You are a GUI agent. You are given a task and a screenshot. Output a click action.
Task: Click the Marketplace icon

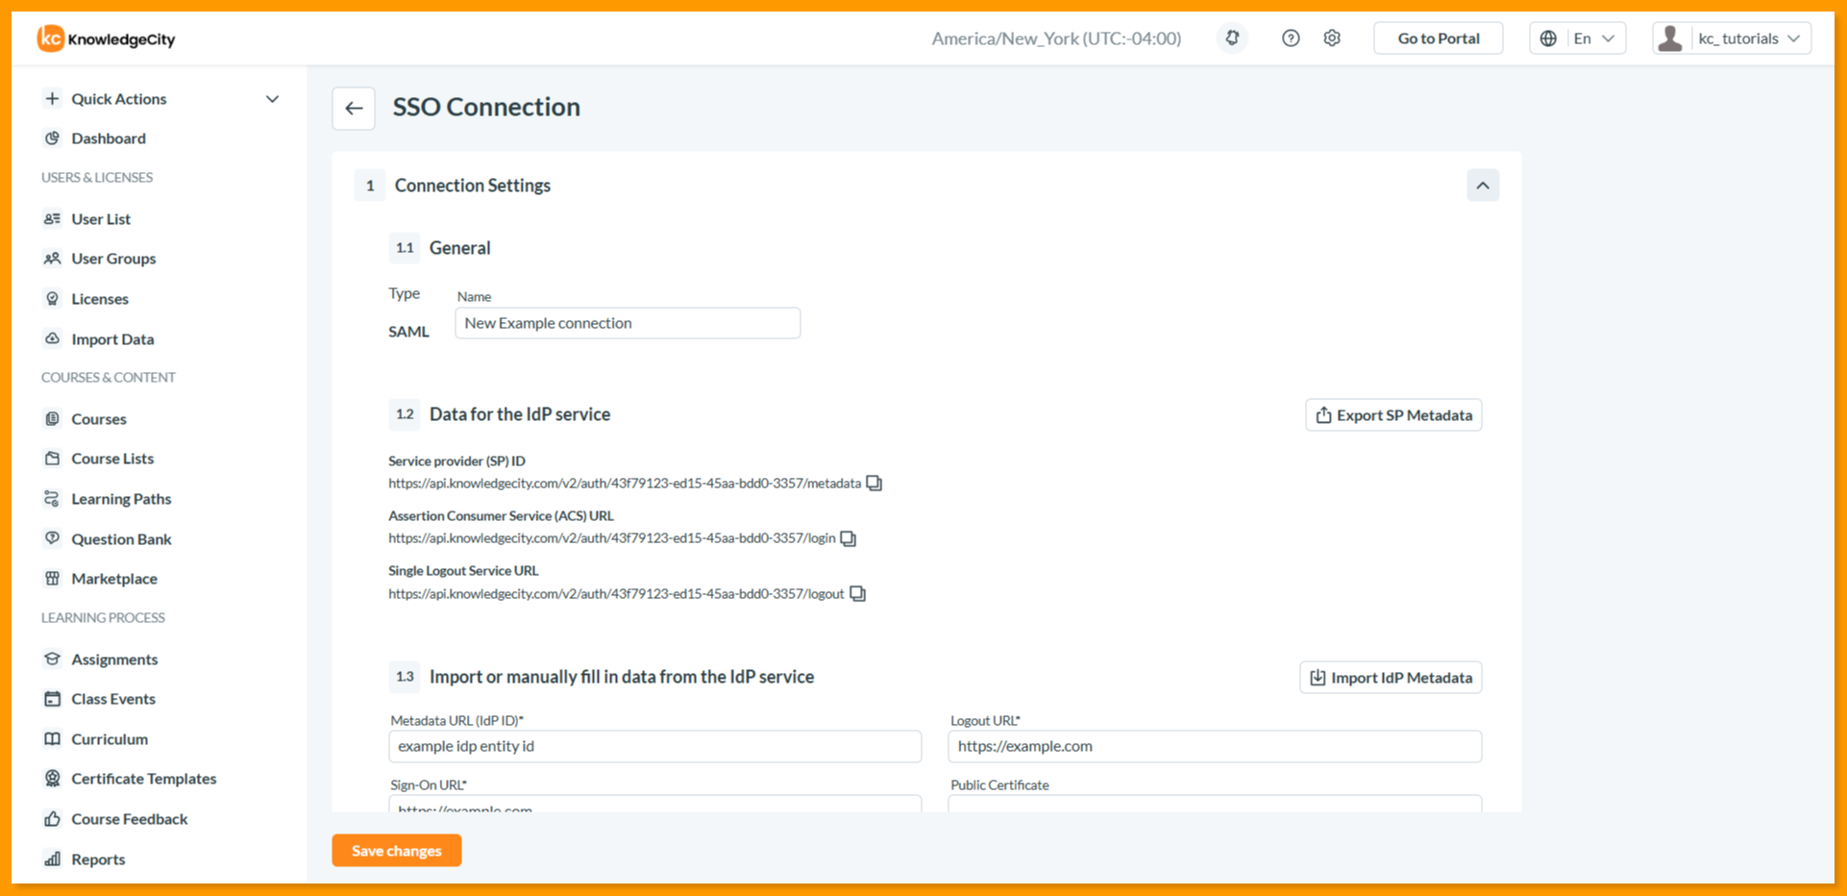(53, 579)
